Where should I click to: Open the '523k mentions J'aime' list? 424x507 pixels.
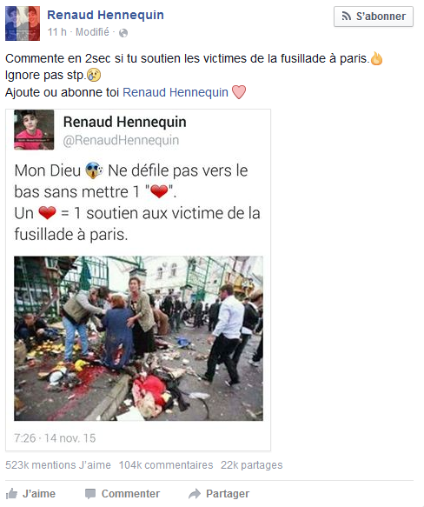pyautogui.click(x=58, y=465)
